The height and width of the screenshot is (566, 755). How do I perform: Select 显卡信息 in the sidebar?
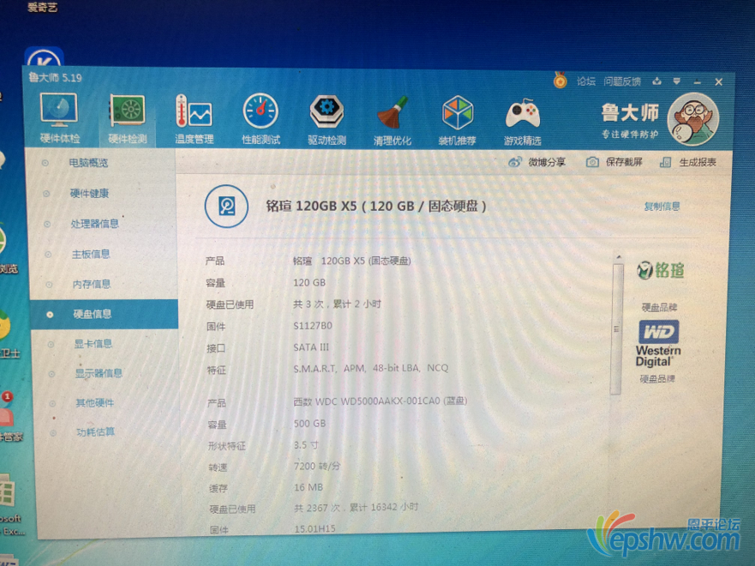(x=93, y=344)
